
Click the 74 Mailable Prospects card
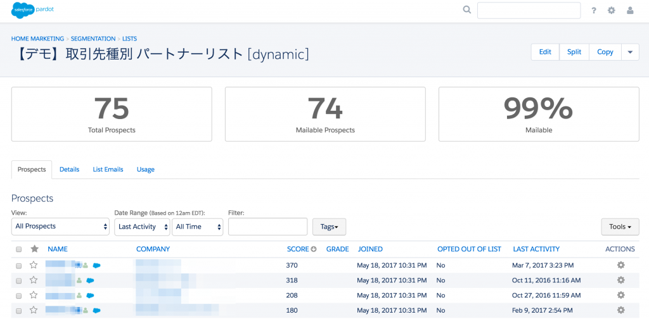pos(325,114)
